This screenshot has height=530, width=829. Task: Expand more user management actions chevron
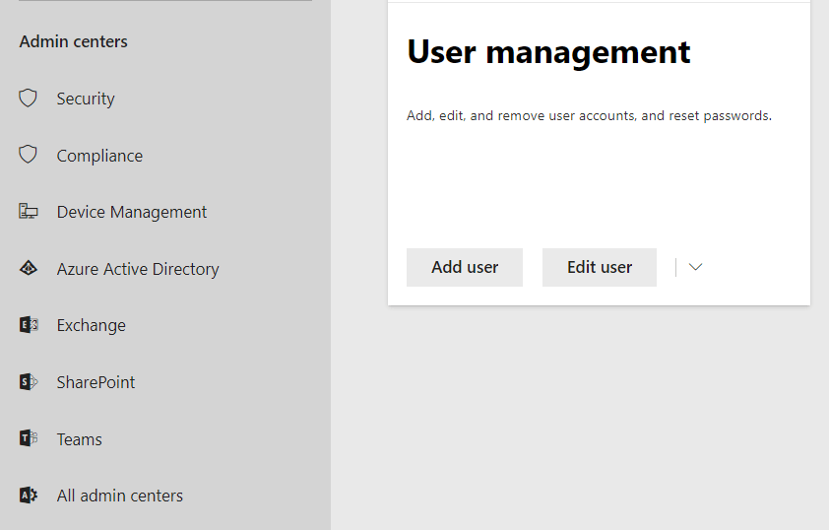point(695,267)
